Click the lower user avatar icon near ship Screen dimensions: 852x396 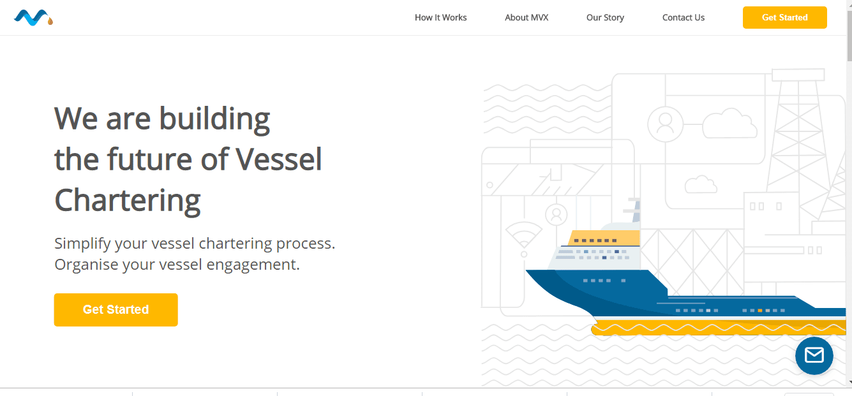pos(557,215)
